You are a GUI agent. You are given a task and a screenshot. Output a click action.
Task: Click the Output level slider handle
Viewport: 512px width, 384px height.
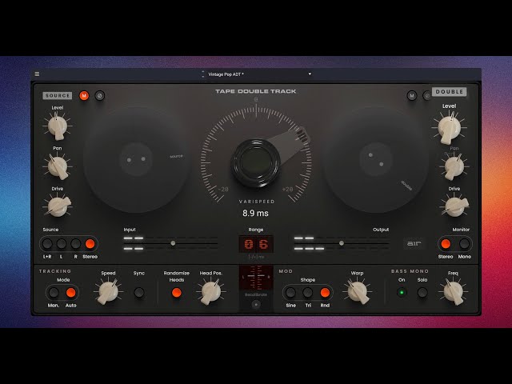(x=342, y=243)
